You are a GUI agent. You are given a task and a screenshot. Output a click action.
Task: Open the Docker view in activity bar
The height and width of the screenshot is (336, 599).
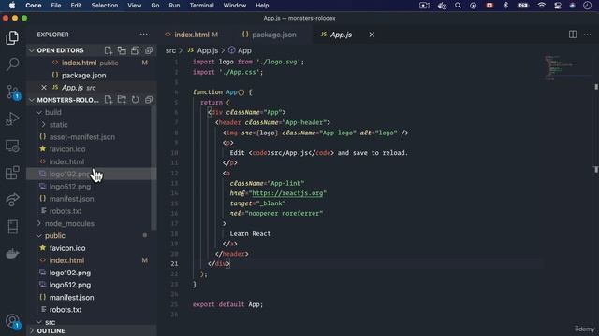pyautogui.click(x=12, y=253)
